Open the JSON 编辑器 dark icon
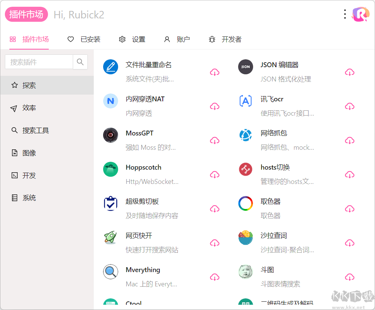Image resolution: width=375 pixels, height=310 pixels. tap(245, 67)
